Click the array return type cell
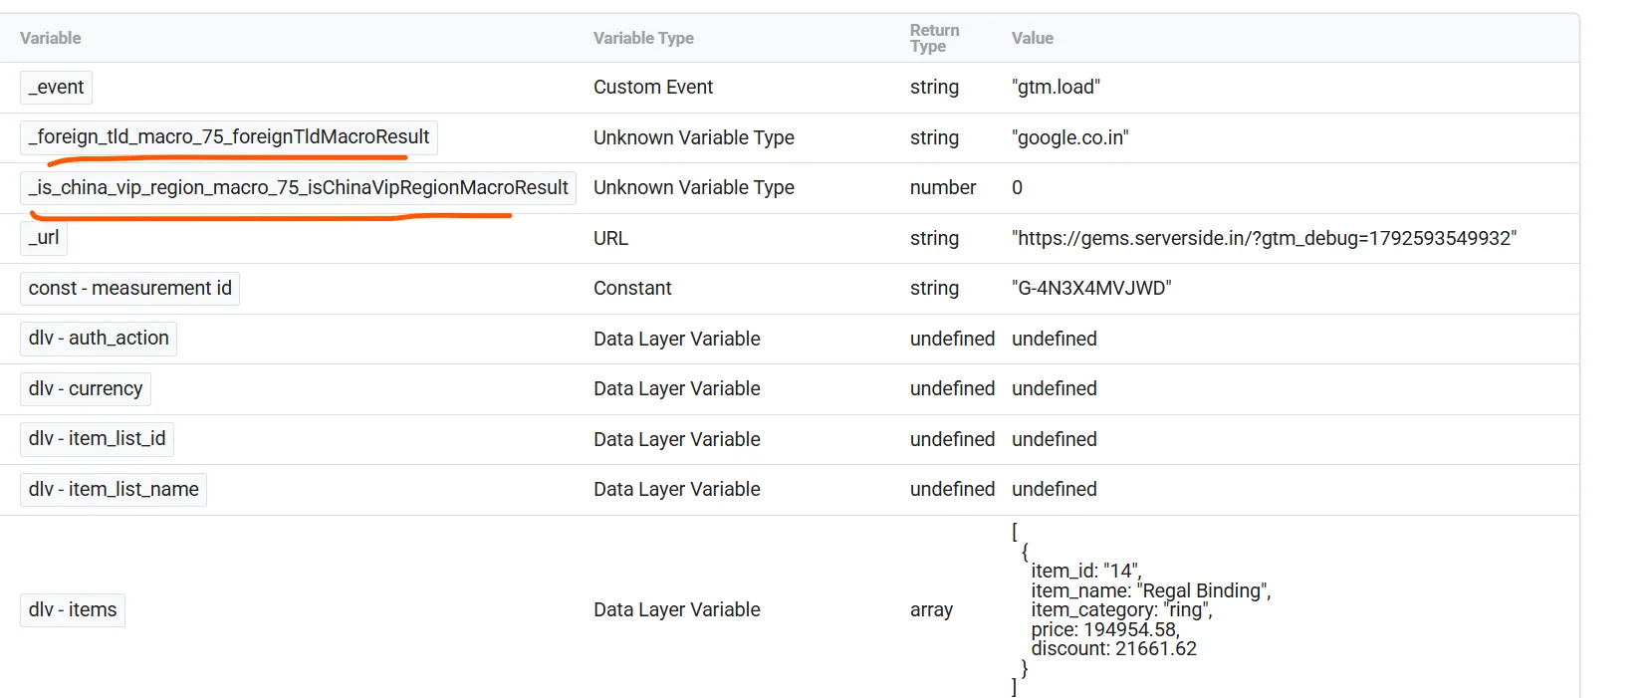1649x698 pixels. (x=931, y=610)
